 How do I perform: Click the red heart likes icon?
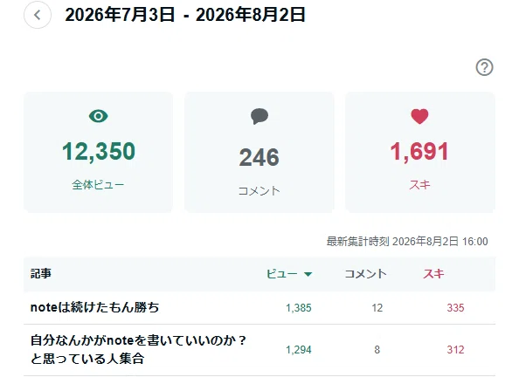419,117
